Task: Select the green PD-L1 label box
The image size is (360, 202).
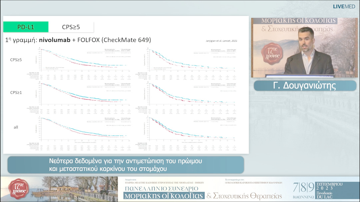Action: click(26, 27)
